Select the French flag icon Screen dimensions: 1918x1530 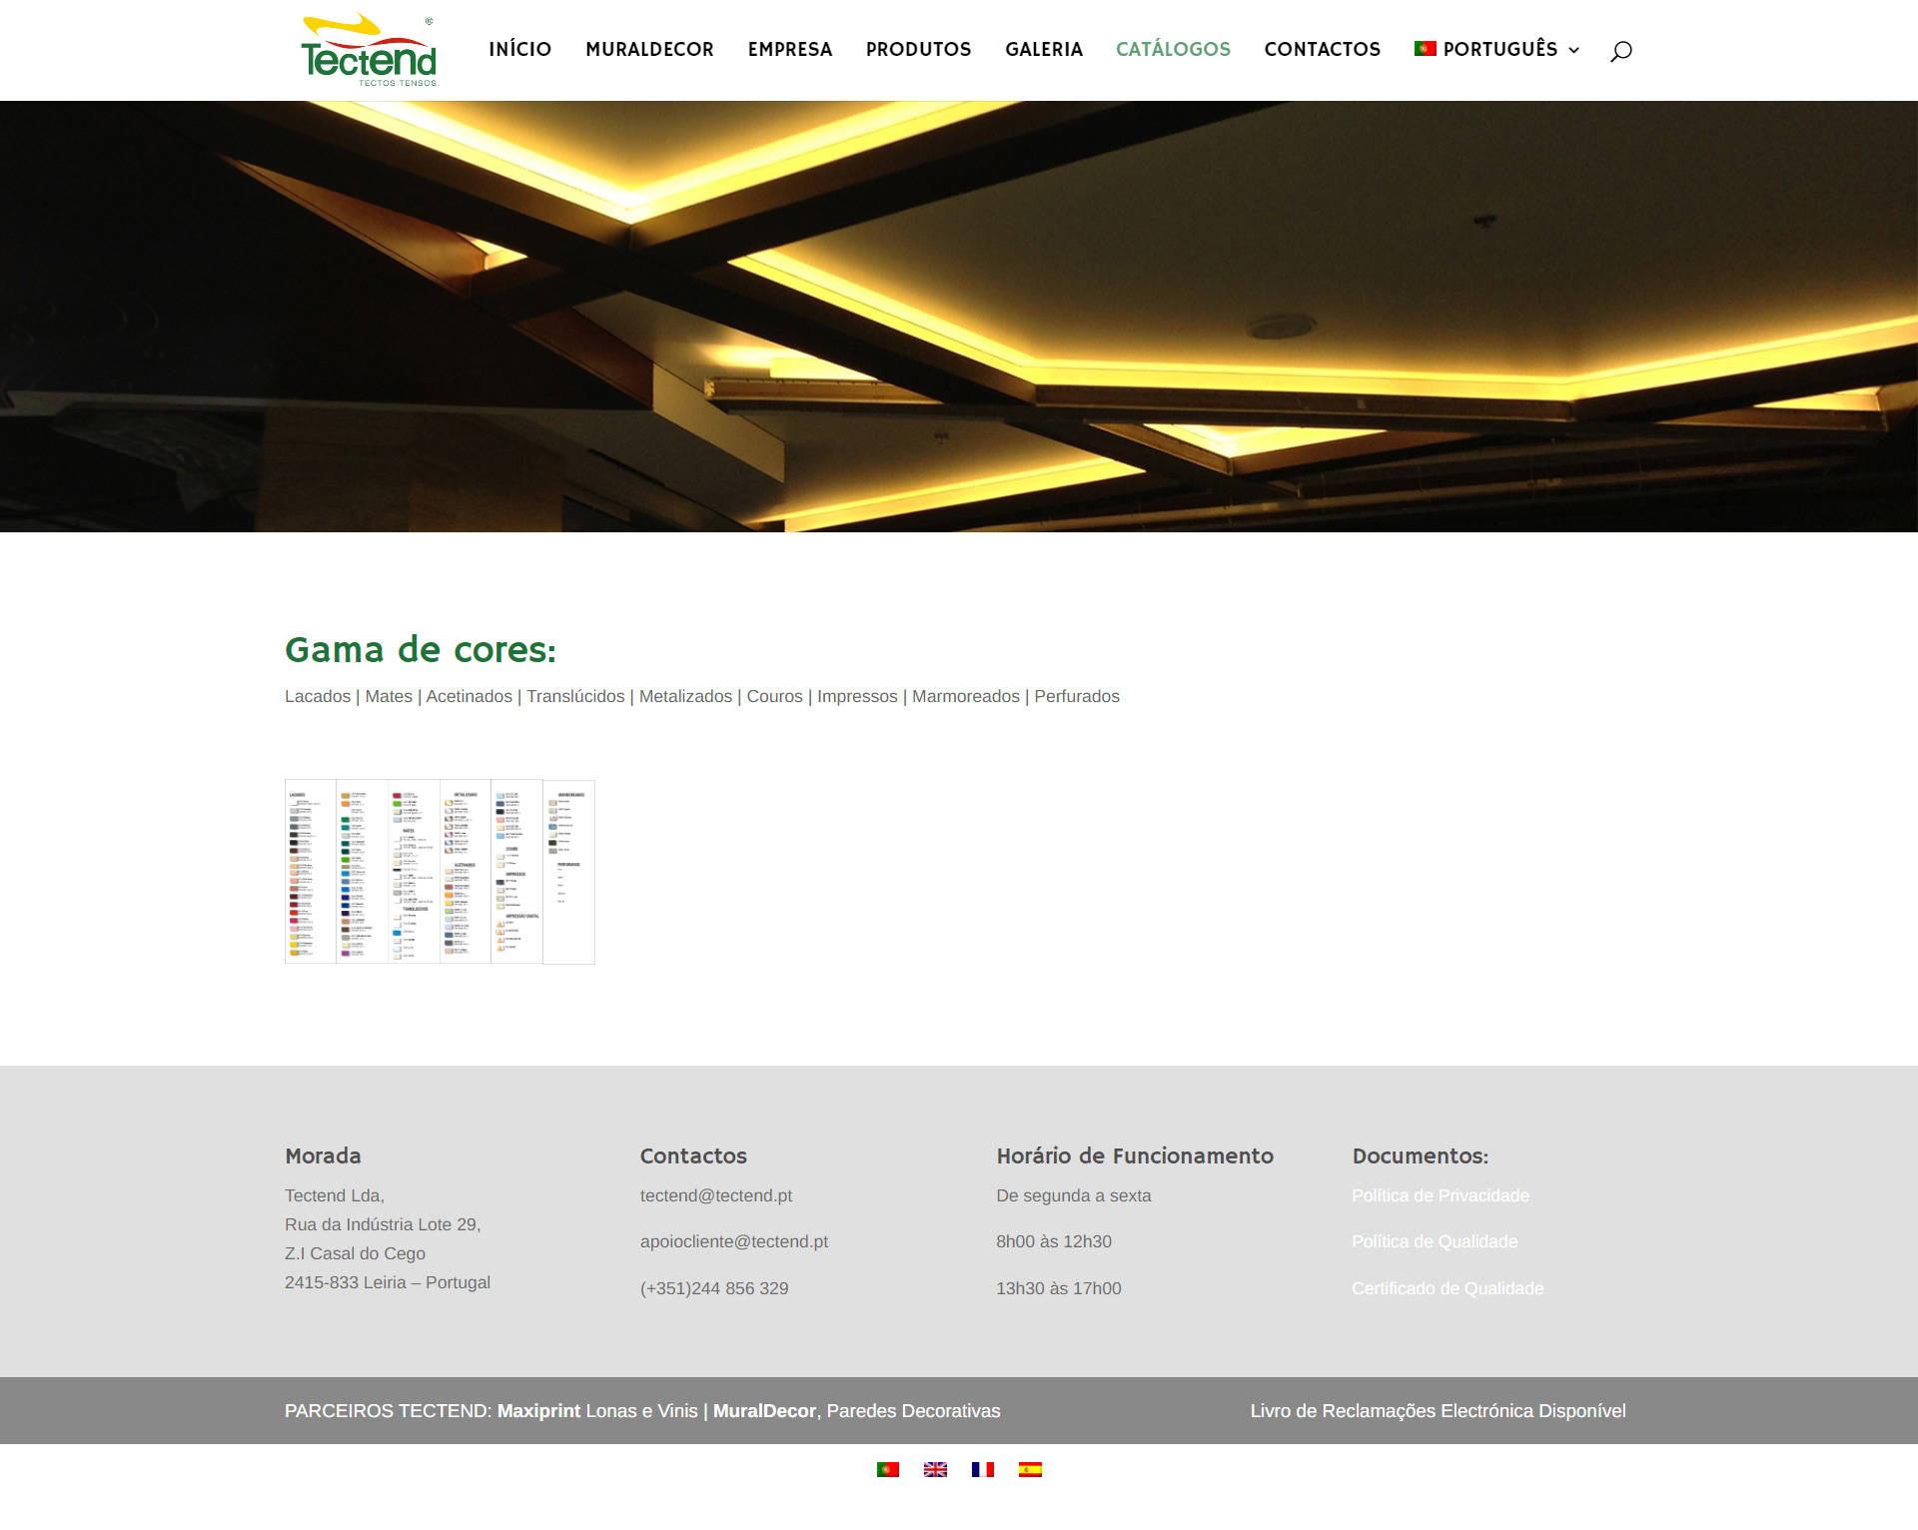983,1469
